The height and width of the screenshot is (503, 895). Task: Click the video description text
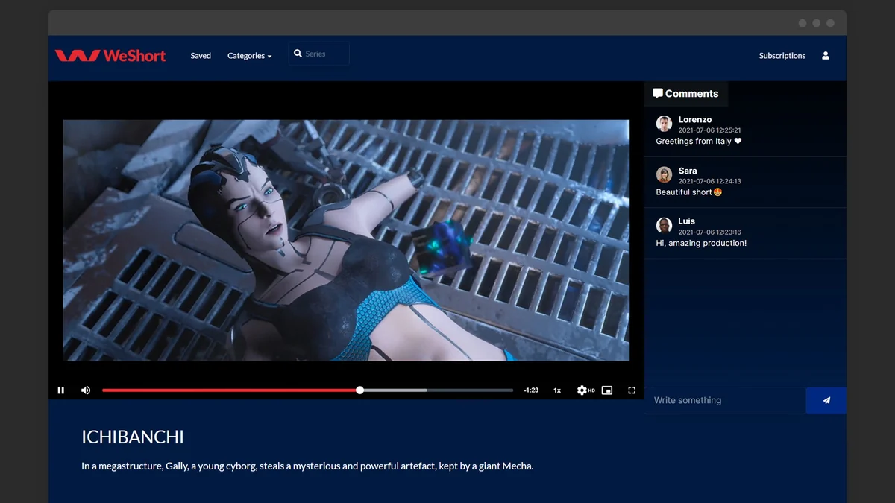point(307,466)
